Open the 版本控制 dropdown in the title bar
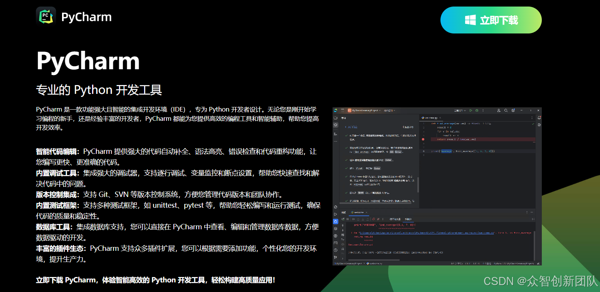 coord(389,110)
